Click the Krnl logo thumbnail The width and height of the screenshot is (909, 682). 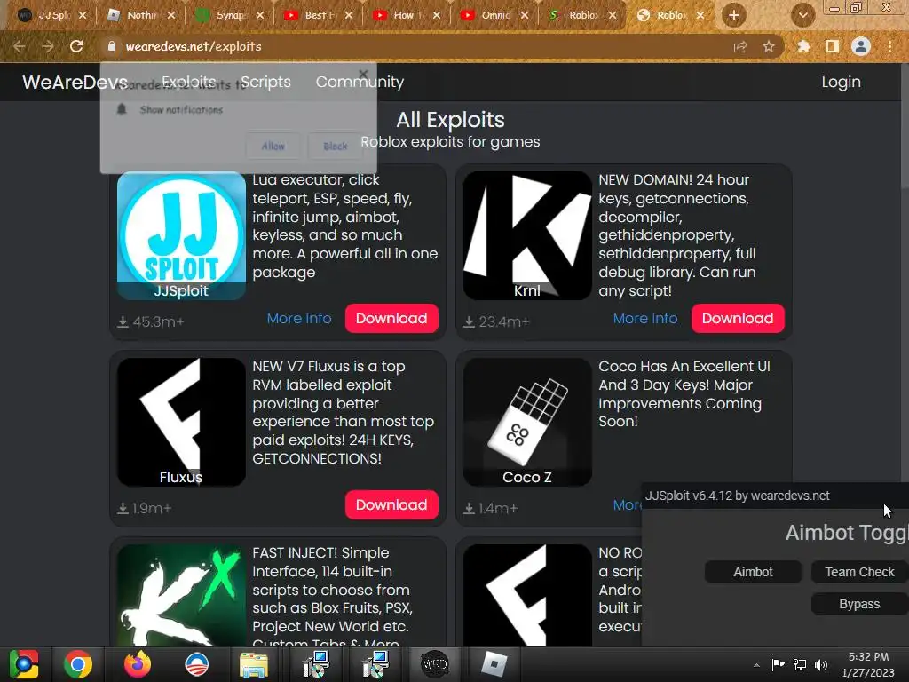coord(527,235)
